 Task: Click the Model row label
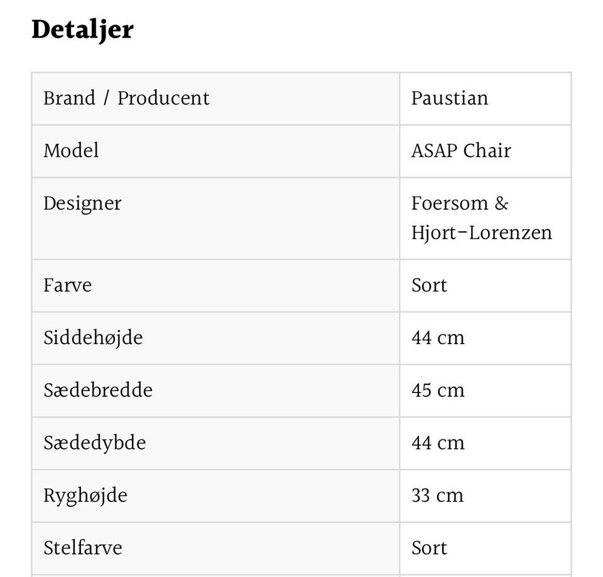coord(71,151)
